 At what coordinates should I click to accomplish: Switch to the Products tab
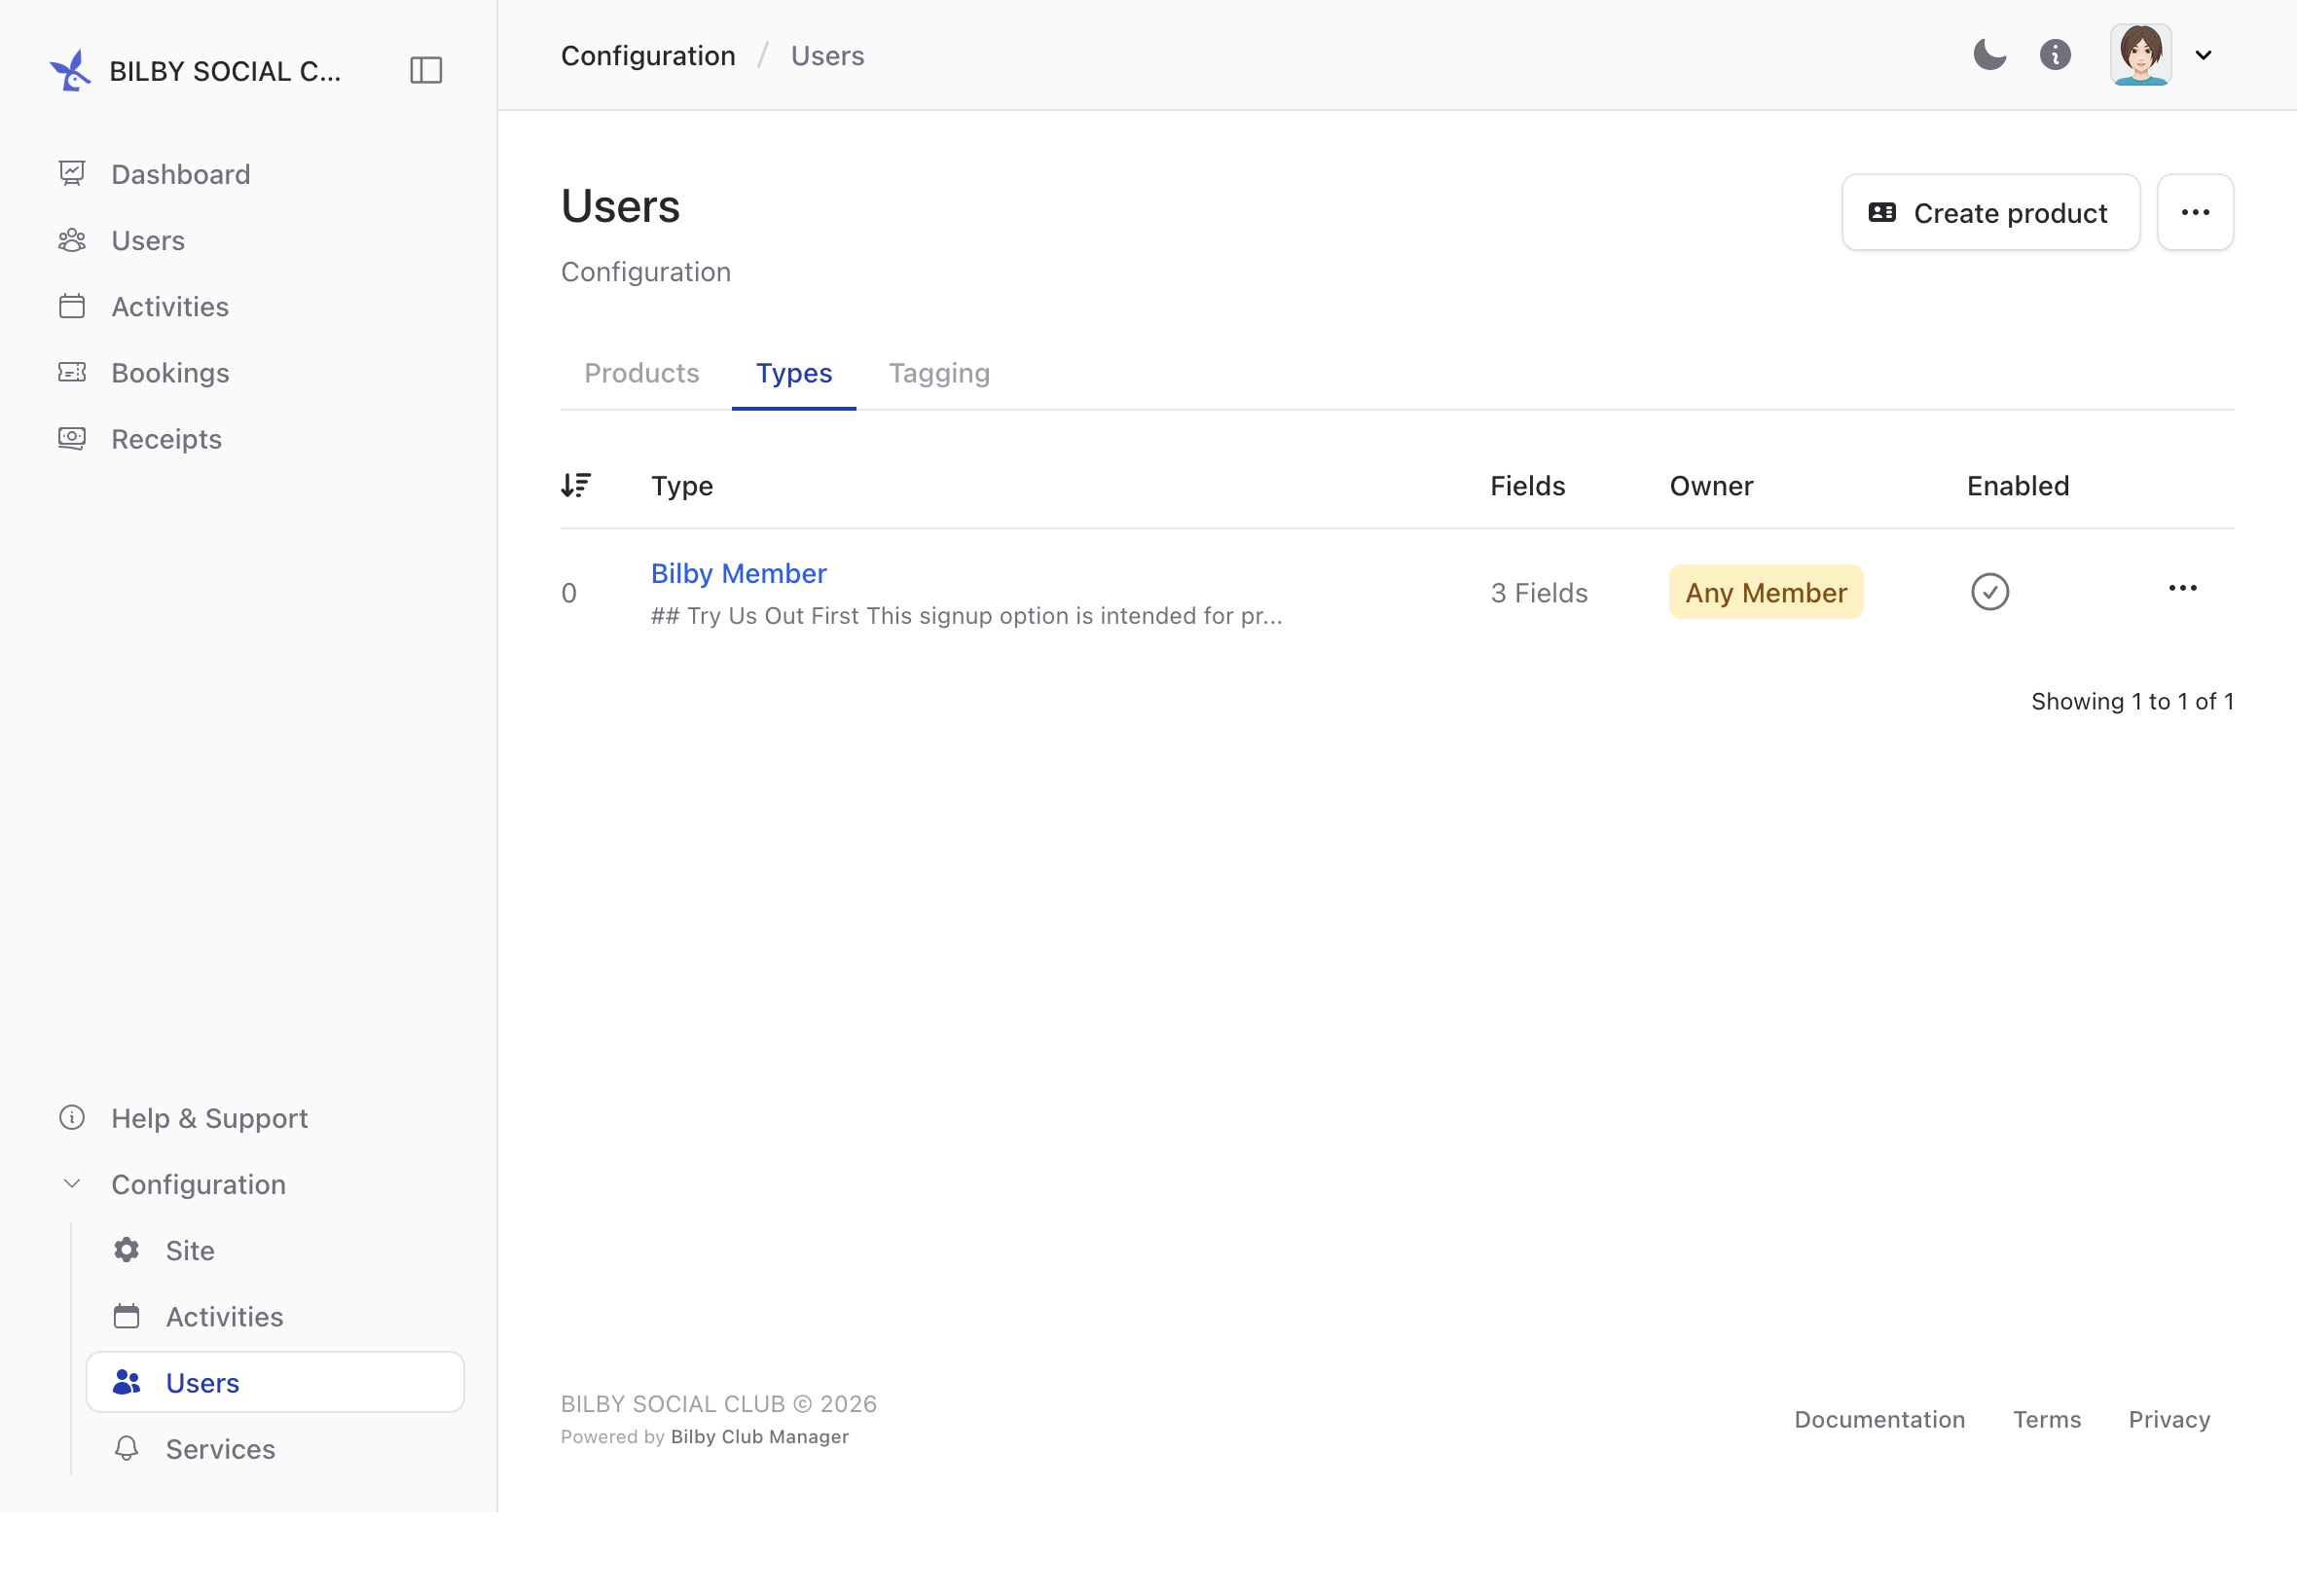click(642, 373)
